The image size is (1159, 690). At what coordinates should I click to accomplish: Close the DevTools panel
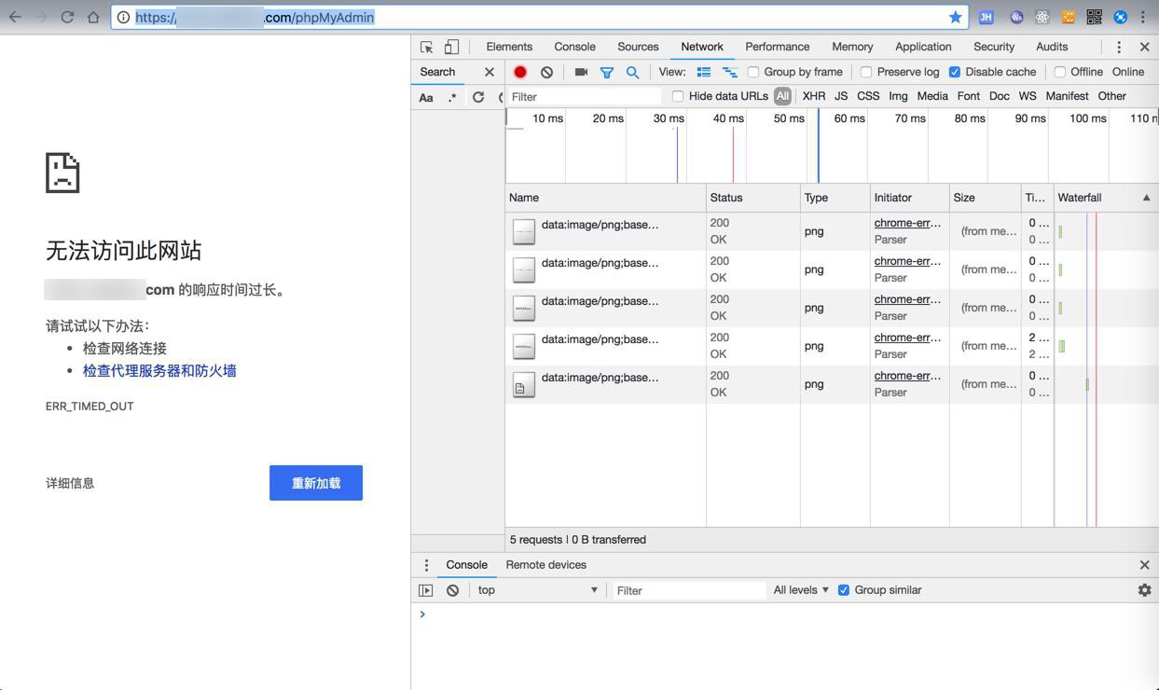[x=1145, y=47]
